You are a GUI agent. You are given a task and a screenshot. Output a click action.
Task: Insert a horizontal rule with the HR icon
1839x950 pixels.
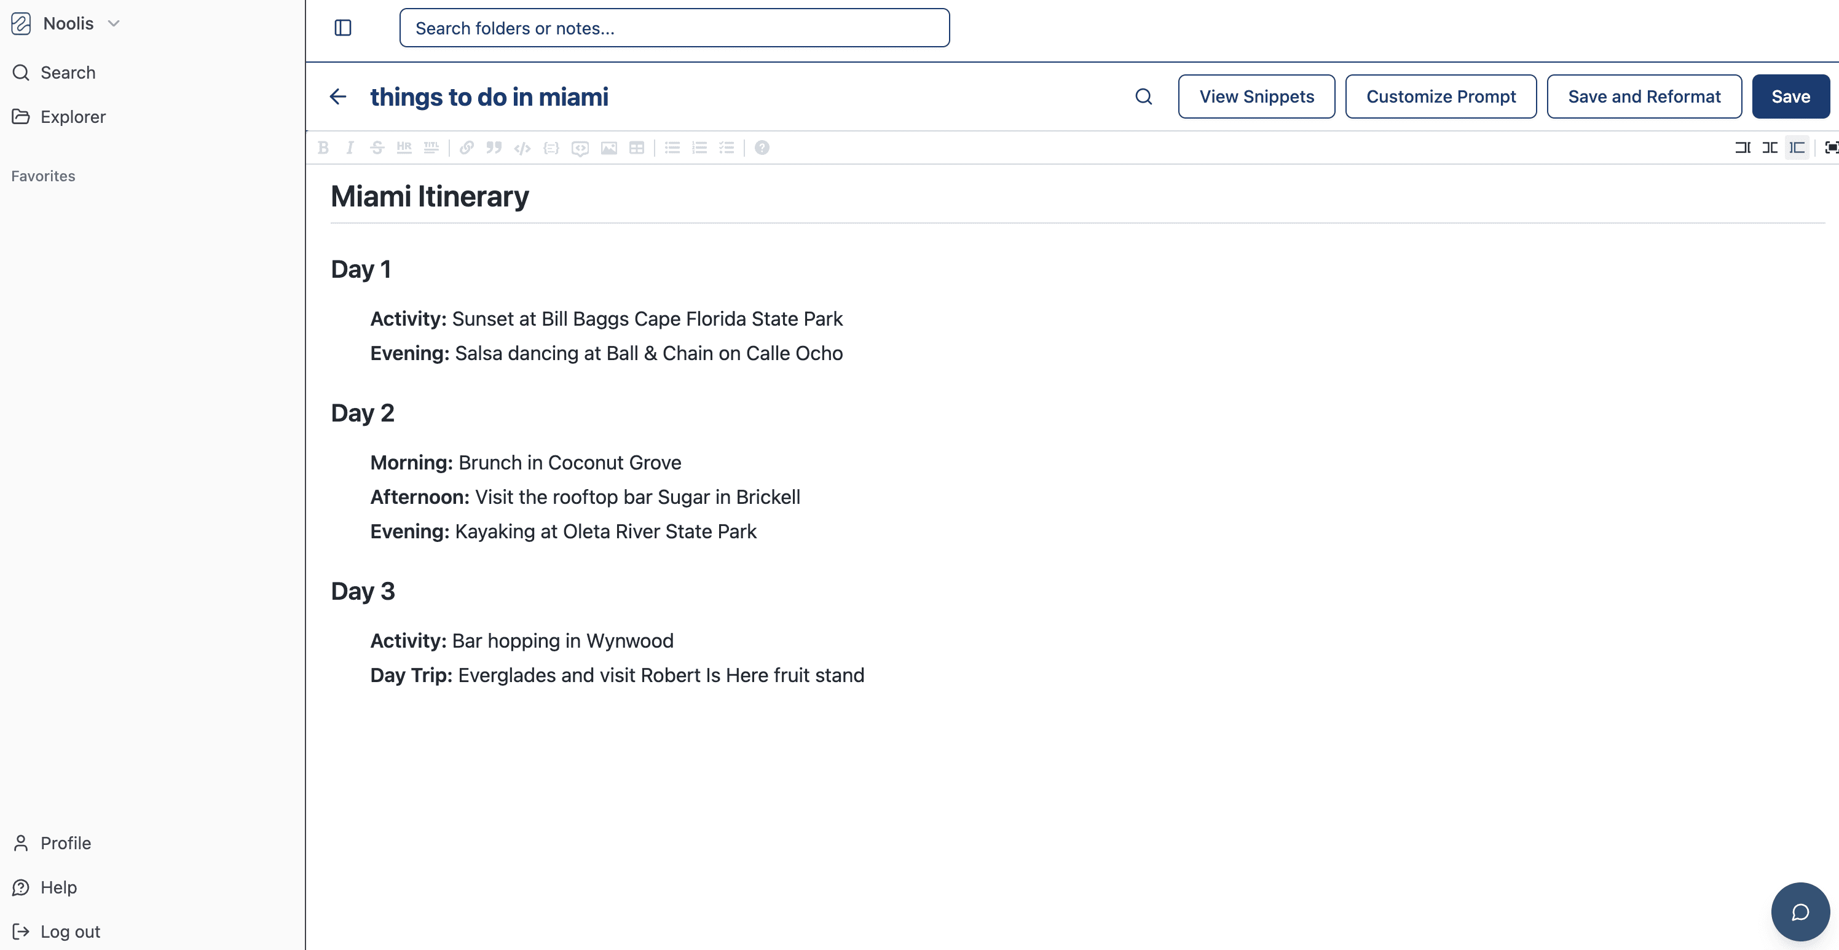coord(404,147)
